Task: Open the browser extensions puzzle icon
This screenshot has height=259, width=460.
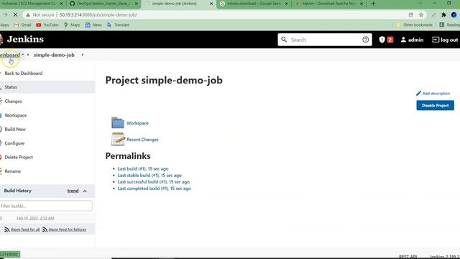Action: pos(443,14)
